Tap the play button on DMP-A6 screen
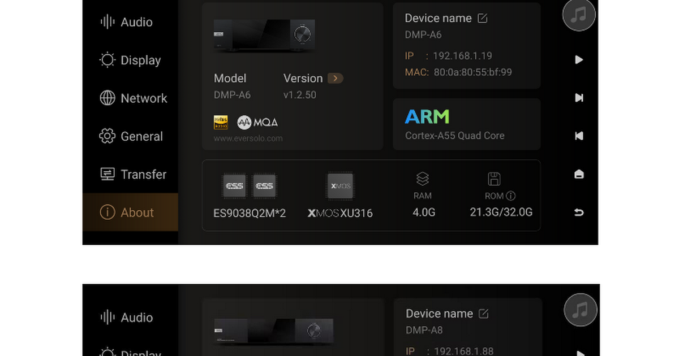The width and height of the screenshot is (679, 356). [579, 60]
